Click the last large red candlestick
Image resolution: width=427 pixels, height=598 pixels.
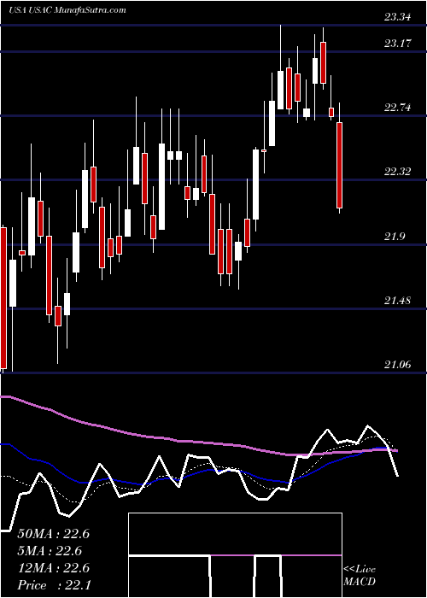click(339, 165)
